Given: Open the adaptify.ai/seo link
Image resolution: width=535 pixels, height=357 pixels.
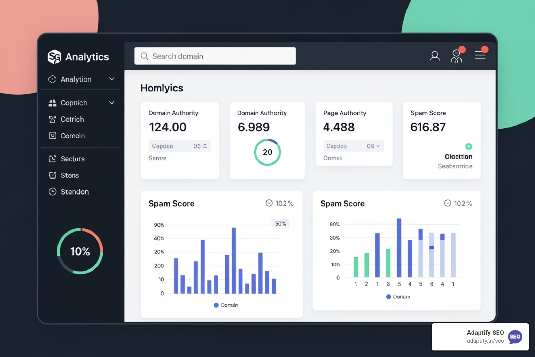Looking at the screenshot, I should pyautogui.click(x=485, y=341).
